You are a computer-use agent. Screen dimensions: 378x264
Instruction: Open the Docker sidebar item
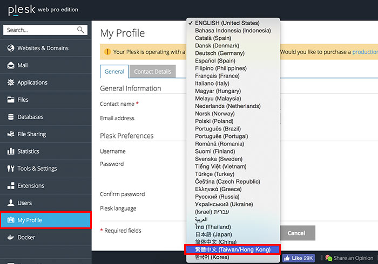(45, 237)
